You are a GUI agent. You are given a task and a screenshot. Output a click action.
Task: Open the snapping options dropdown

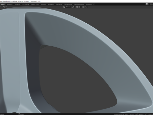click(80, 7)
